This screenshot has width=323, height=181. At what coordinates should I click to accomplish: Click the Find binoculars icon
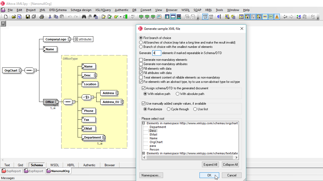click(84, 17)
